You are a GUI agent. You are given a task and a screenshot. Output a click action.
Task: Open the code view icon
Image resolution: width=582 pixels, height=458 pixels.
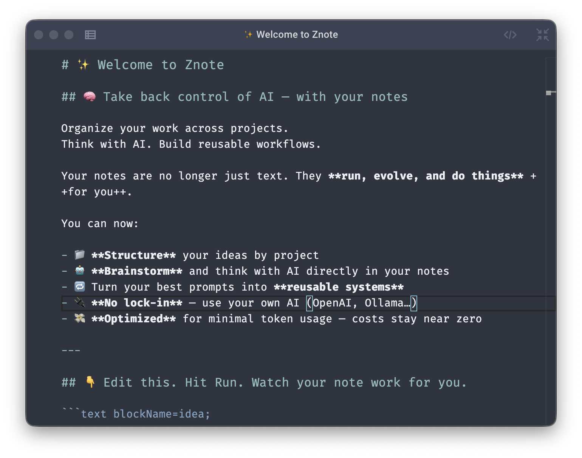tap(510, 35)
